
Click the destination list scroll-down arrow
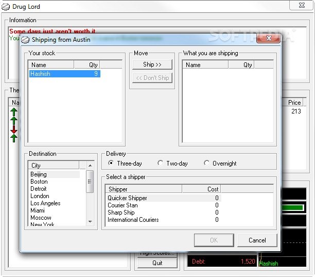point(90,221)
